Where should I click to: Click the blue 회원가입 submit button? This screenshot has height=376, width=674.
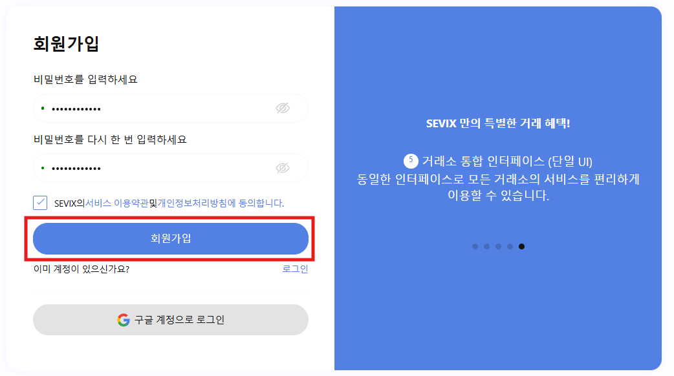pos(171,238)
